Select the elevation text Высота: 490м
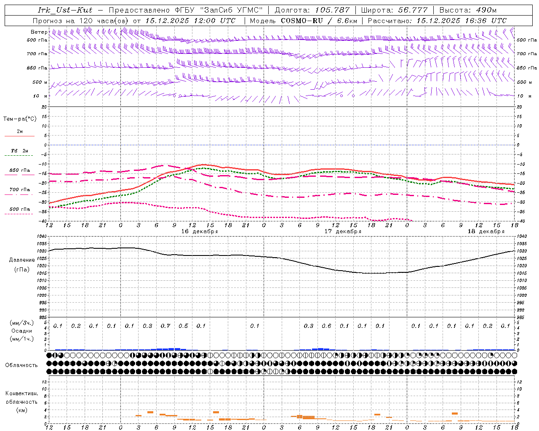539x431 pixels. pyautogui.click(x=468, y=10)
